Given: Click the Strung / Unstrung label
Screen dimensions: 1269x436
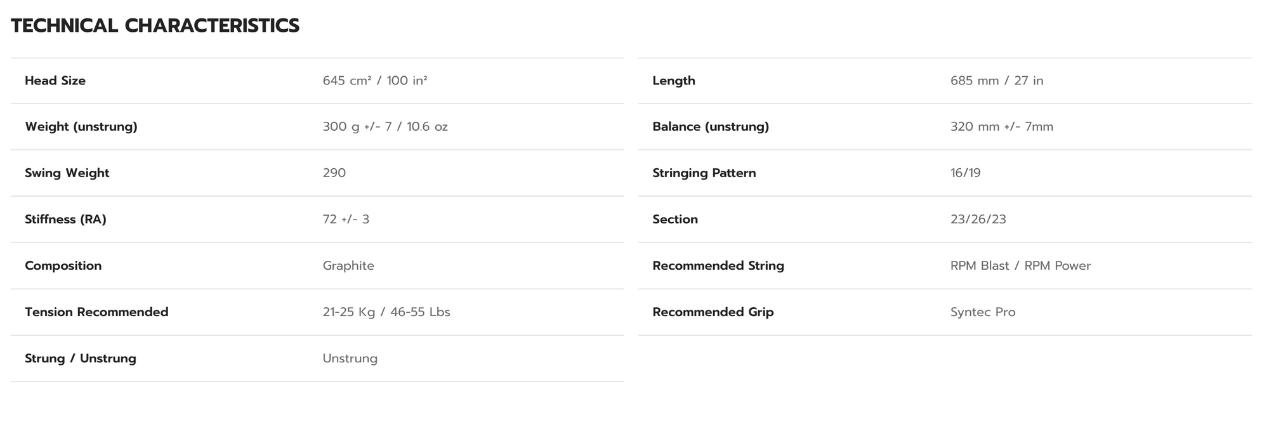Looking at the screenshot, I should [81, 358].
